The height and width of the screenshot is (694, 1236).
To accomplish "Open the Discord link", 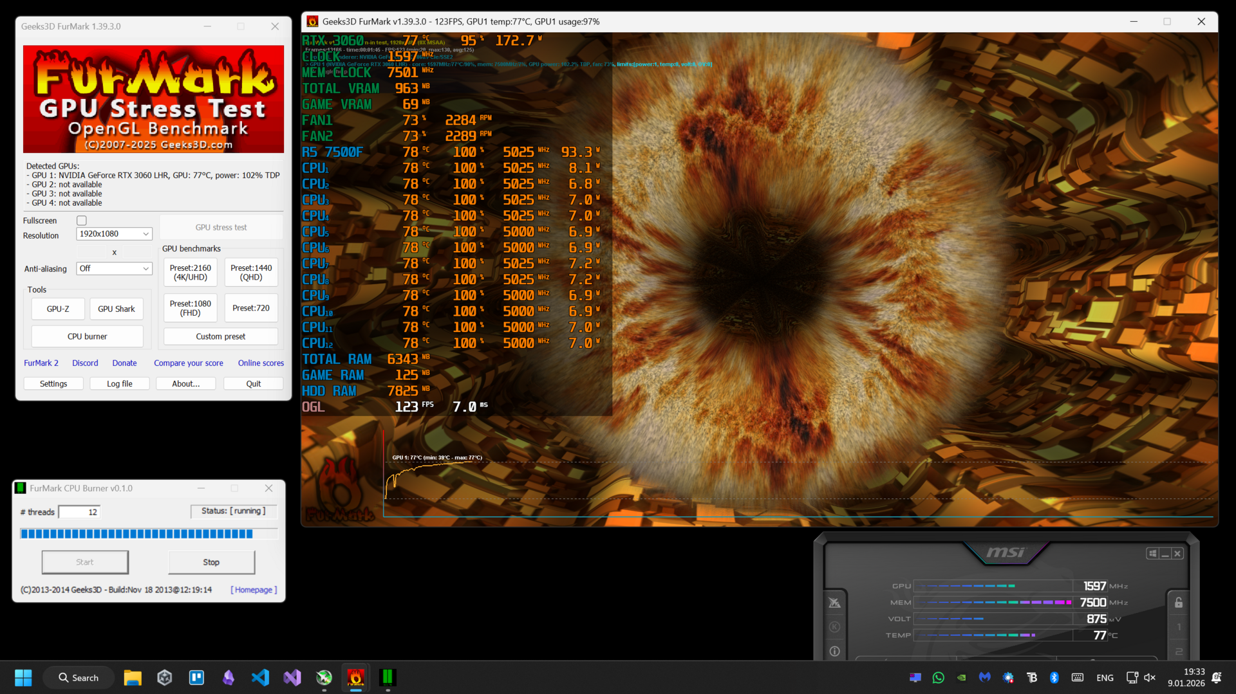I will (85, 363).
